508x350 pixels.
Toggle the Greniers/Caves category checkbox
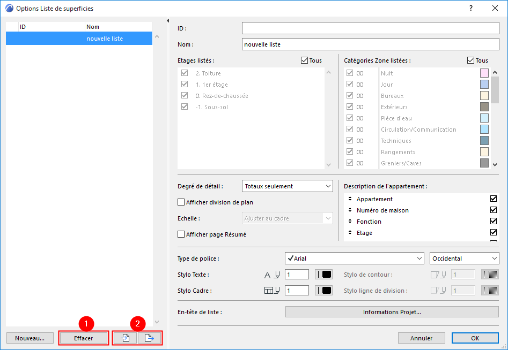point(350,163)
